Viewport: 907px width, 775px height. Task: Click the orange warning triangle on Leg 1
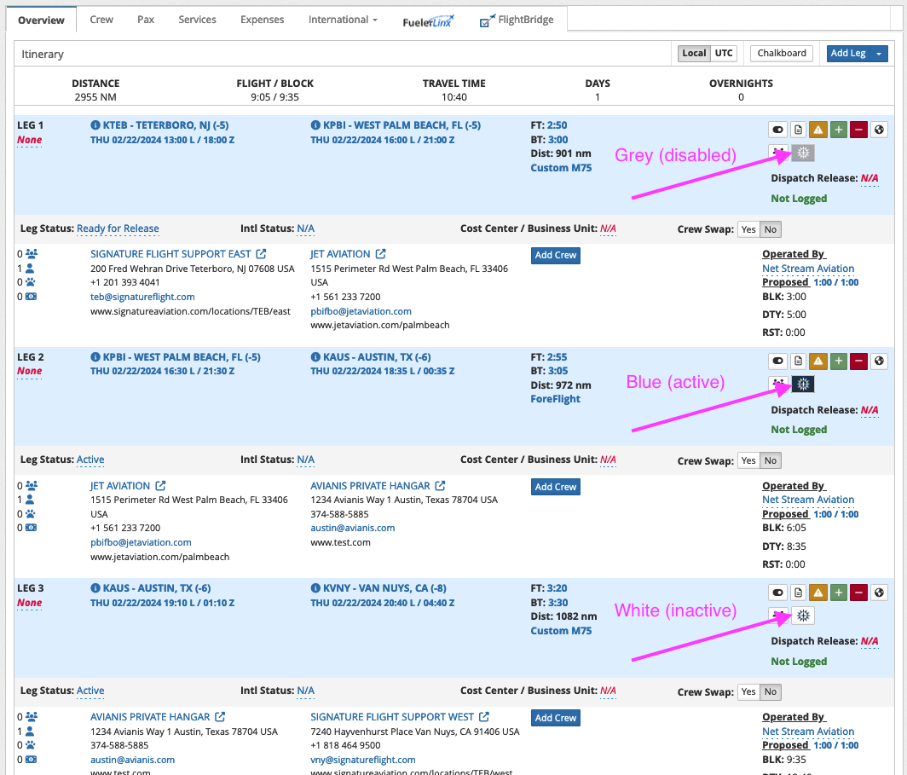pos(818,130)
